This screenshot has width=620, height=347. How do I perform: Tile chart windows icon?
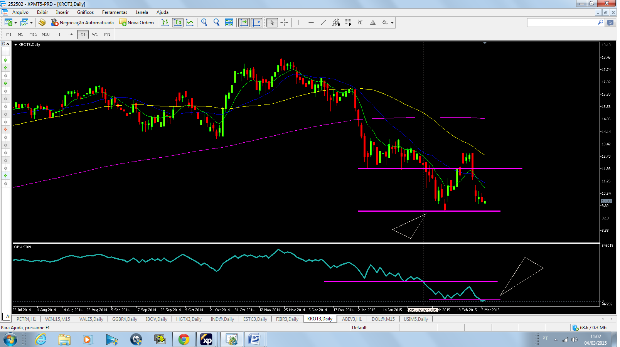click(229, 23)
